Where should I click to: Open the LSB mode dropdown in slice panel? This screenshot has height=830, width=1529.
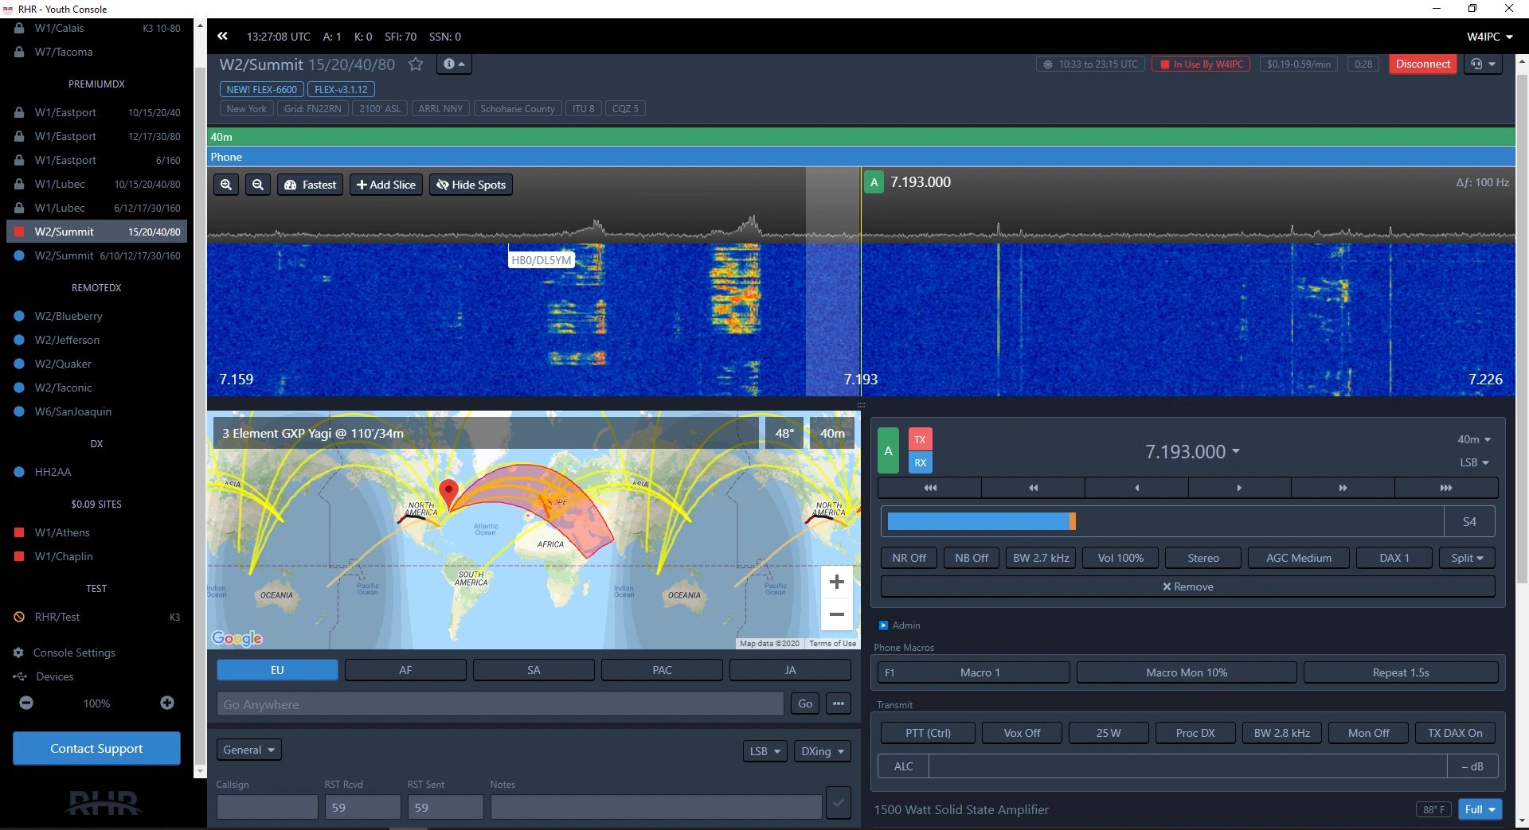click(x=1474, y=462)
